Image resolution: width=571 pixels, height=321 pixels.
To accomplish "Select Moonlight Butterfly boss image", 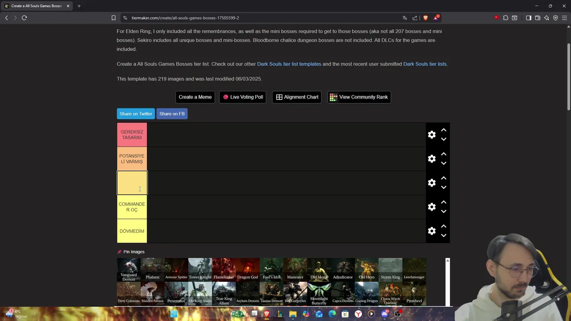I will pyautogui.click(x=319, y=294).
